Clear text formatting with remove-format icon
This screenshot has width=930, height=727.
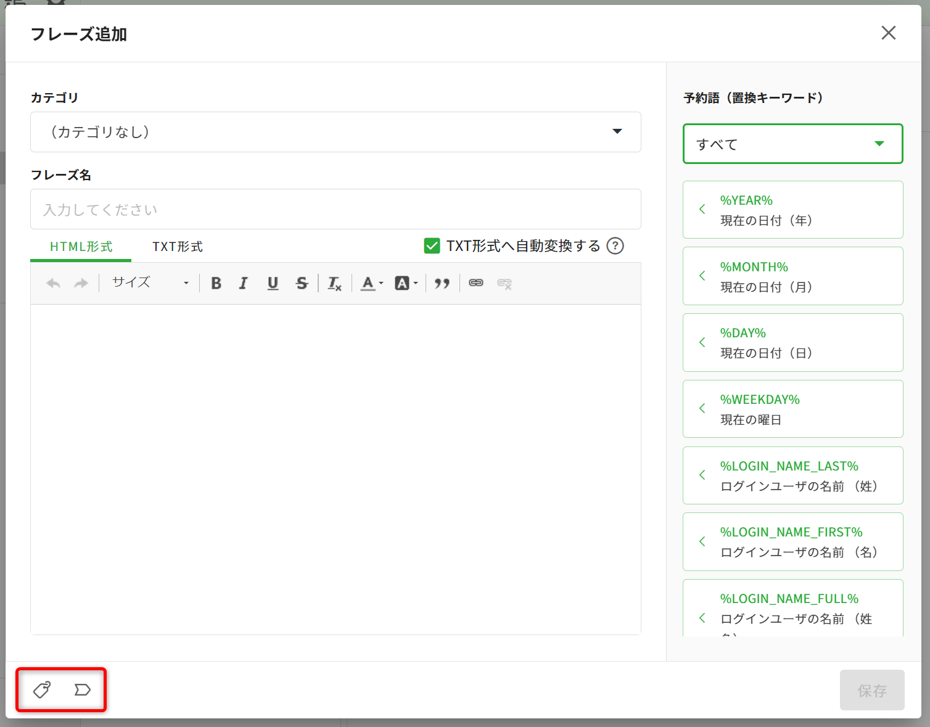[x=334, y=283]
